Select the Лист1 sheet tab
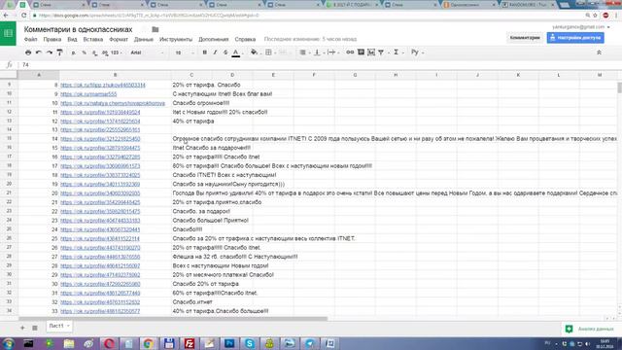The image size is (622, 350). 59,327
